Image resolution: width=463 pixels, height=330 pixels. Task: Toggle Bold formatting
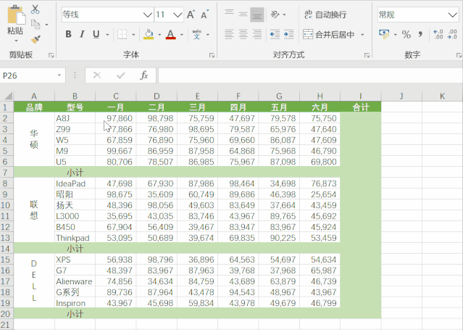(68, 34)
